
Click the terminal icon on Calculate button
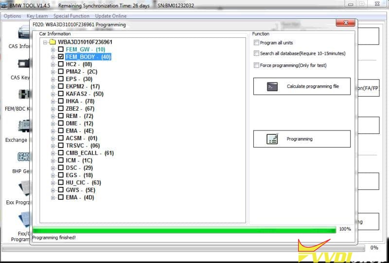click(272, 87)
